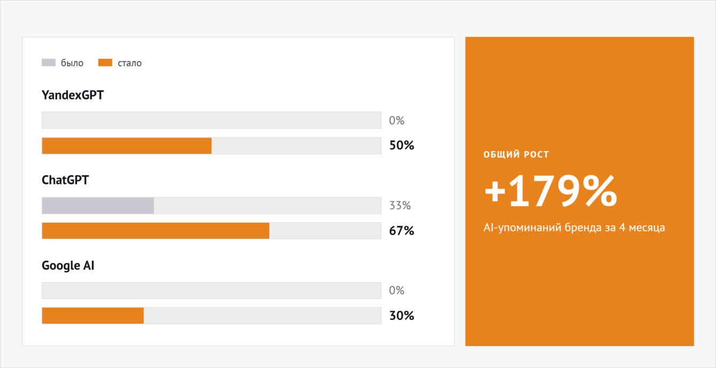Image resolution: width=716 pixels, height=368 pixels.
Task: Click the 50% value label
Action: click(x=402, y=145)
